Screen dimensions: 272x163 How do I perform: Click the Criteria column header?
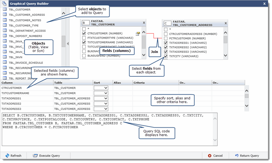156,83
